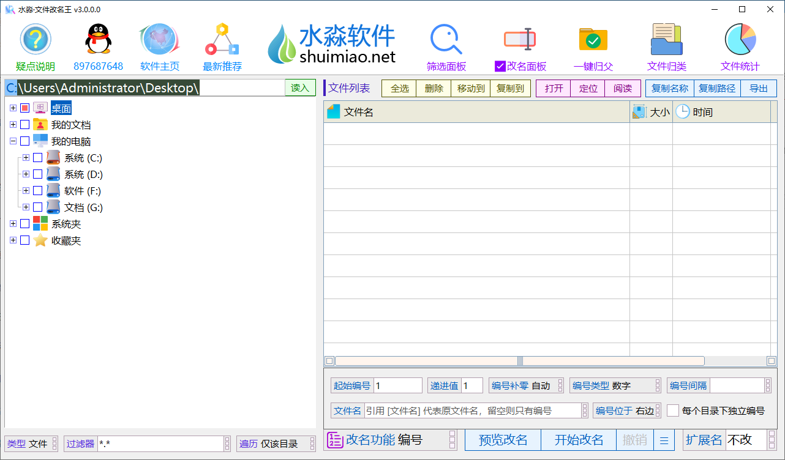
Task: Click the QQ penguin icon for 897687648
Action: (x=98, y=39)
